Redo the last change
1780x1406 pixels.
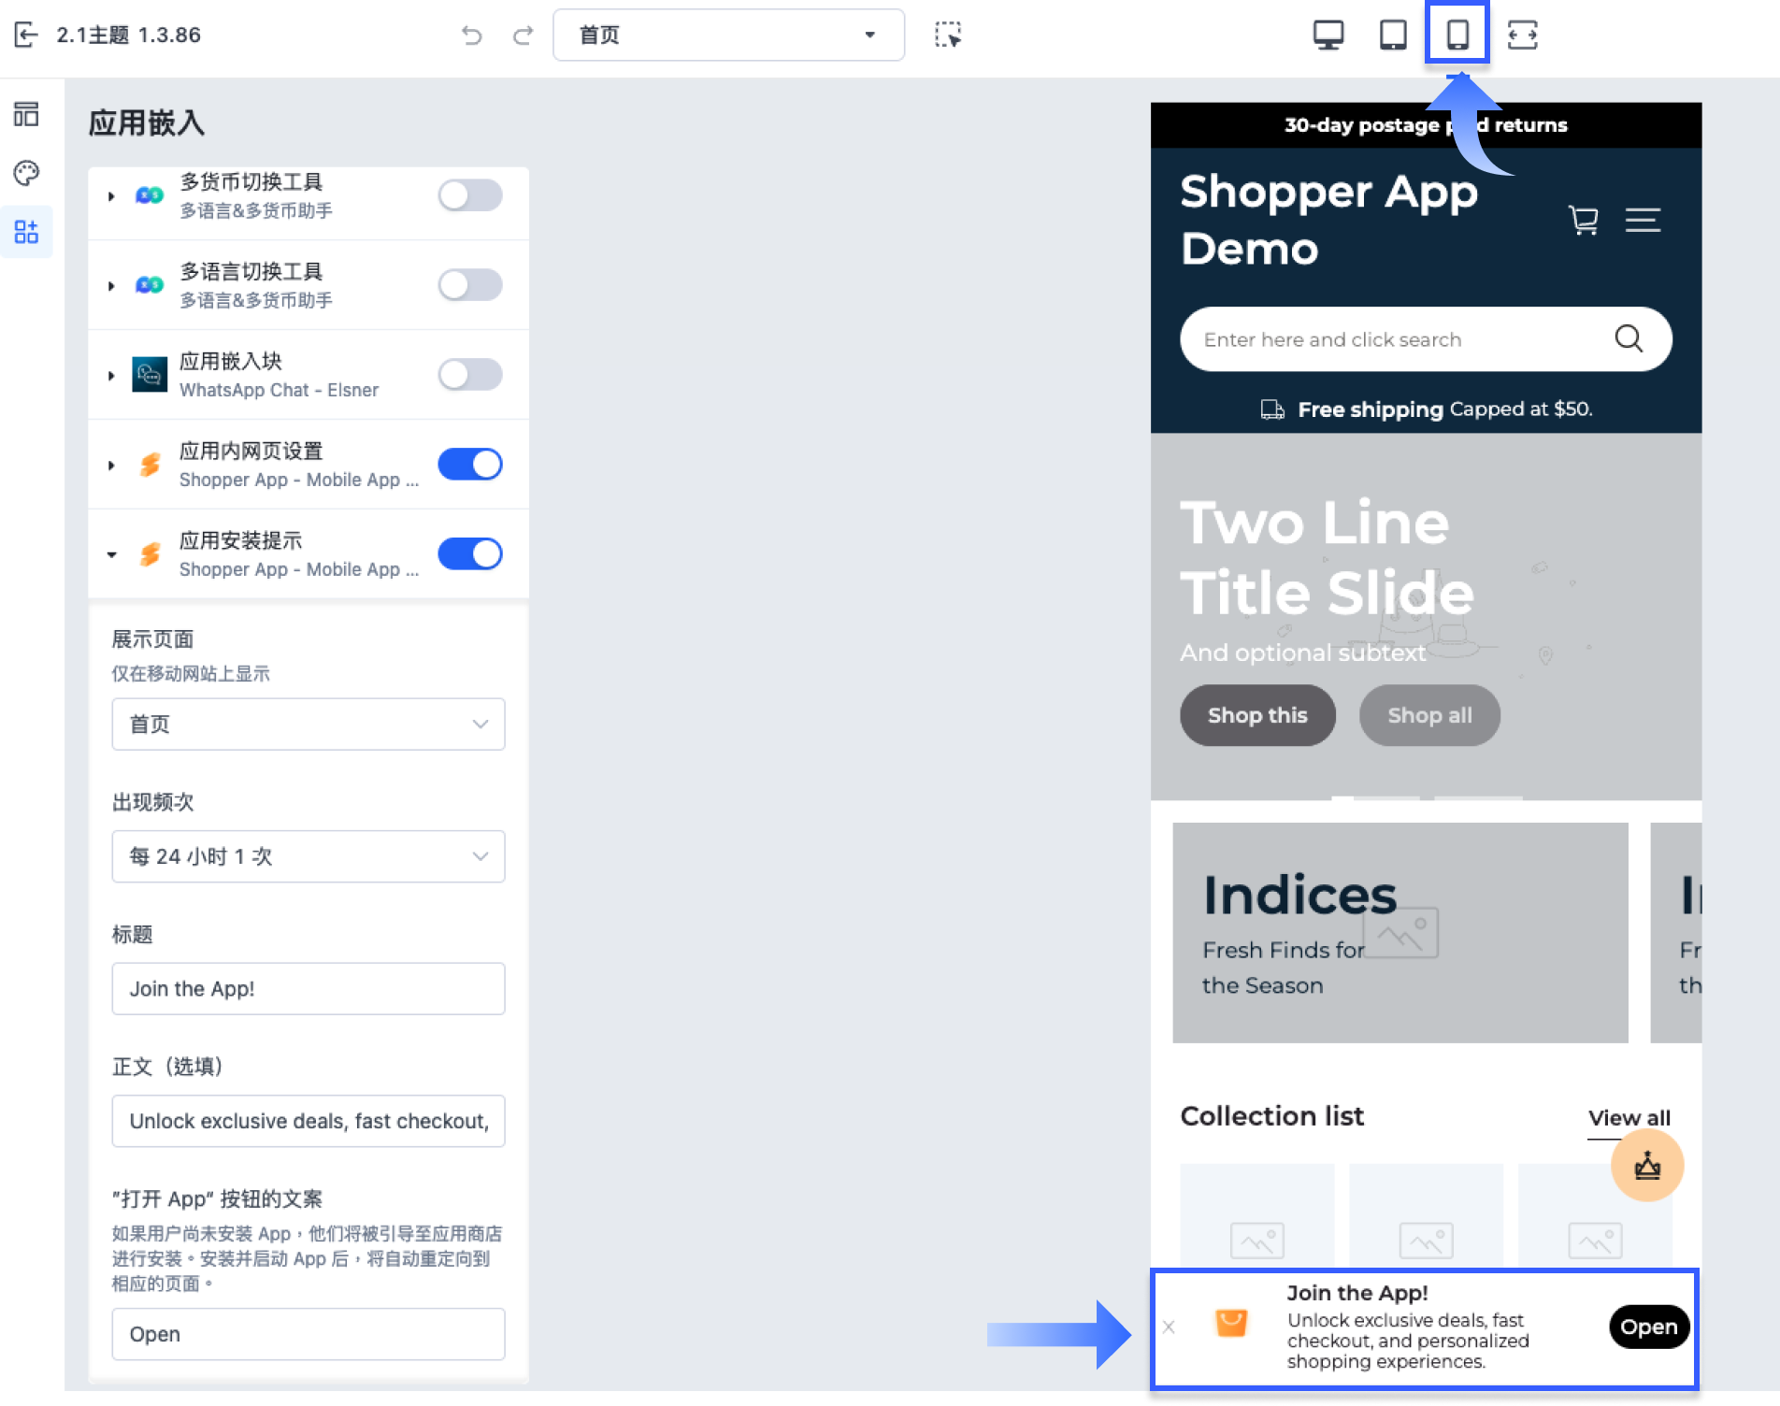click(x=523, y=36)
